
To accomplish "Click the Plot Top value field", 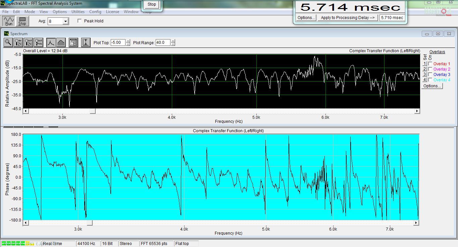I will pyautogui.click(x=118, y=43).
